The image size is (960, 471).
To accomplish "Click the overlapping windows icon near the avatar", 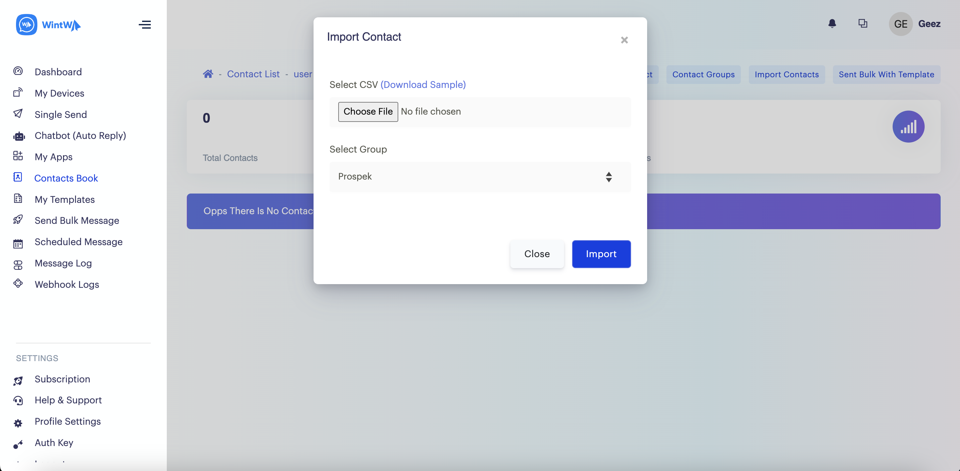I will click(x=862, y=24).
